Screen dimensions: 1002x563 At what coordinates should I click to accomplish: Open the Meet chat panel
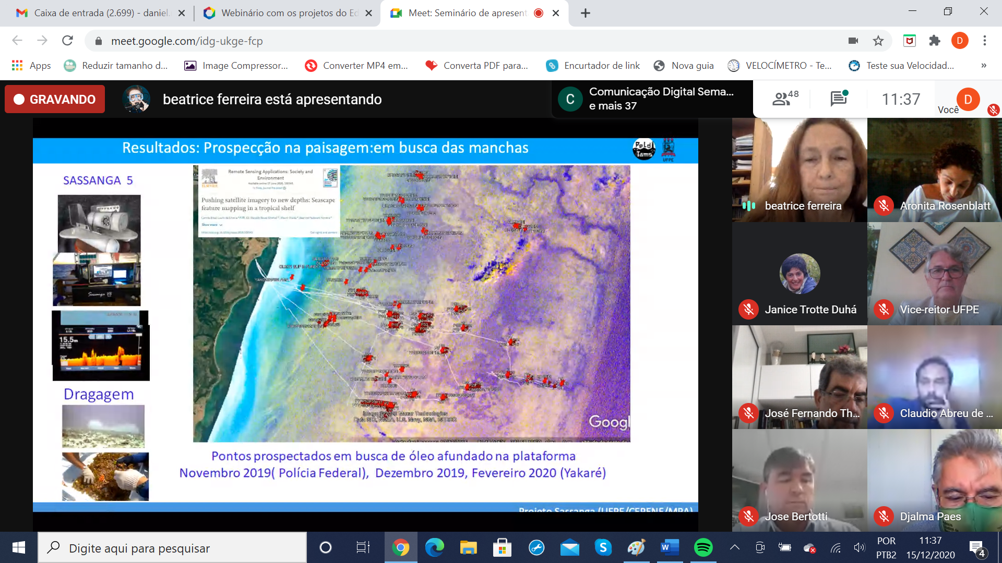point(839,98)
